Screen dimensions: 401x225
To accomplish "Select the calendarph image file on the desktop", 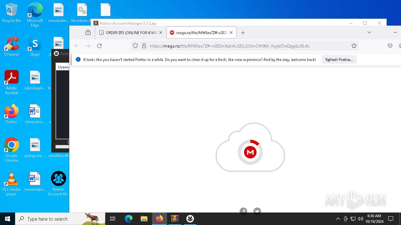I will click(x=35, y=81).
